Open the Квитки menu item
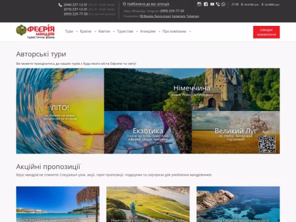Screen dimensions: 296x222 (104, 31)
